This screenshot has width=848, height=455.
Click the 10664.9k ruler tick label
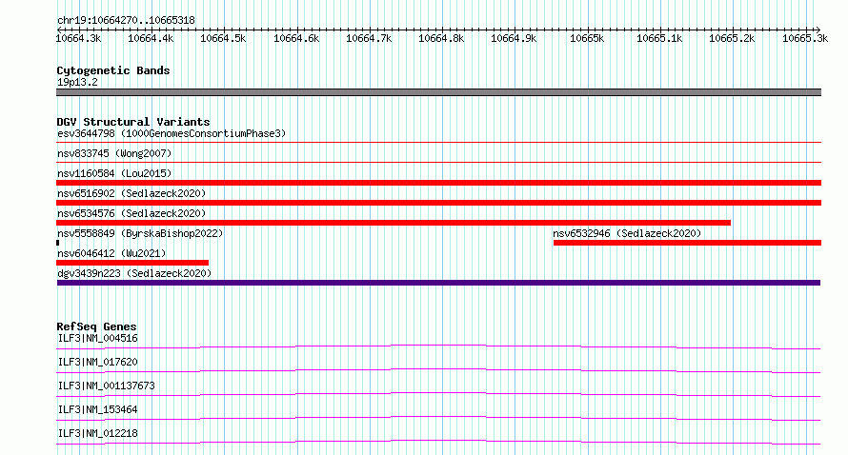[x=514, y=38]
